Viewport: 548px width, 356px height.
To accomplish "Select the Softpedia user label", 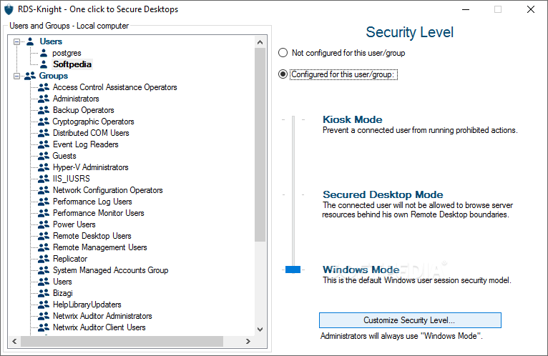I will [72, 64].
